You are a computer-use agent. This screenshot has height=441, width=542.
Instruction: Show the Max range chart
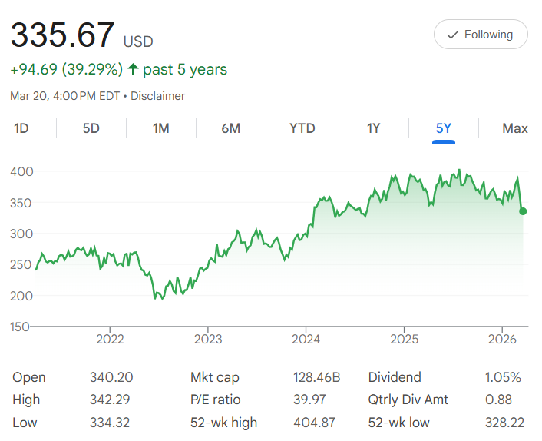[514, 128]
